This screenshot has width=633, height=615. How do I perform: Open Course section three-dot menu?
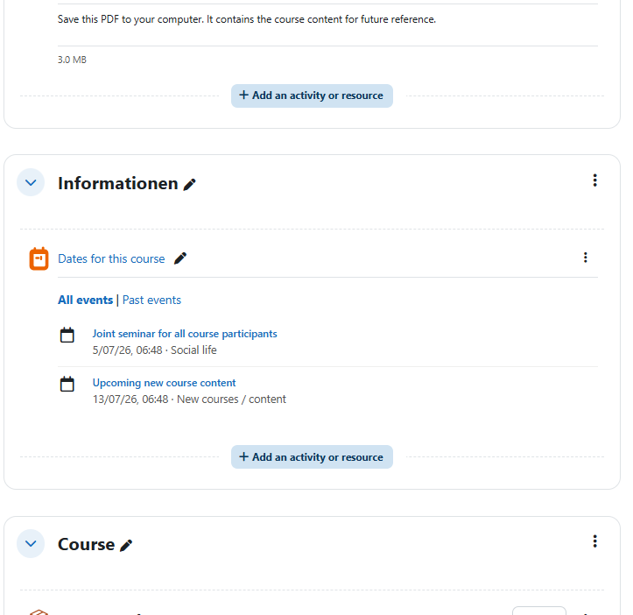pyautogui.click(x=594, y=541)
